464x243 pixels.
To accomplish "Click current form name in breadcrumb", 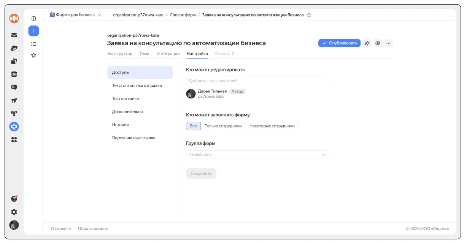I will click(x=253, y=15).
